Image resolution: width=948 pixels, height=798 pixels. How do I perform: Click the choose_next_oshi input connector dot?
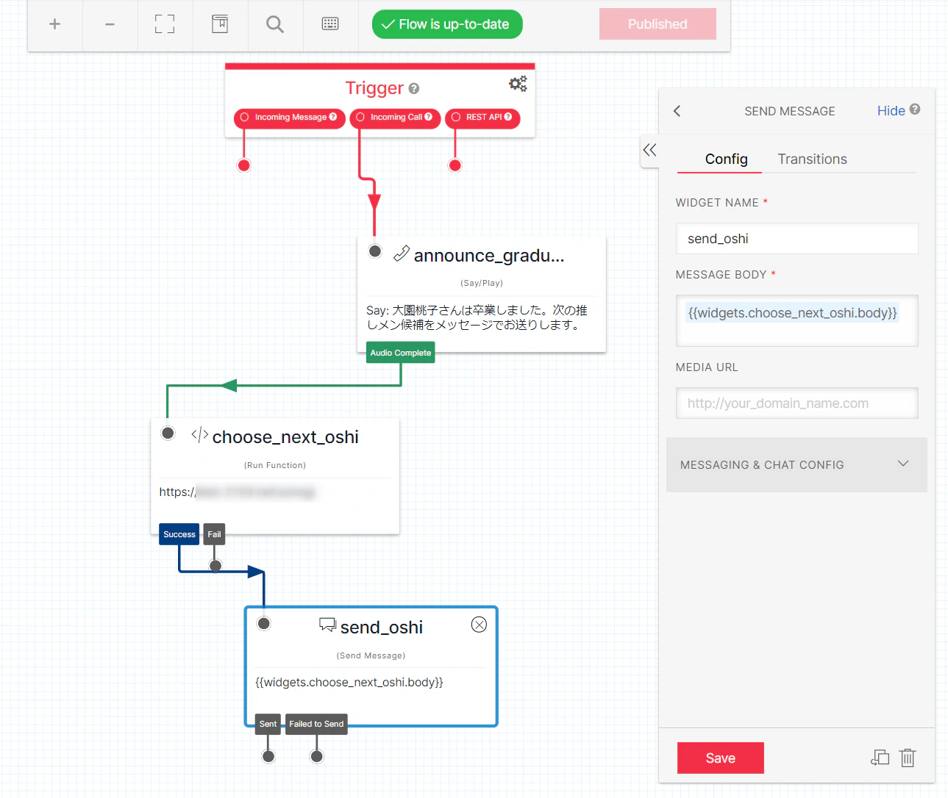[168, 433]
